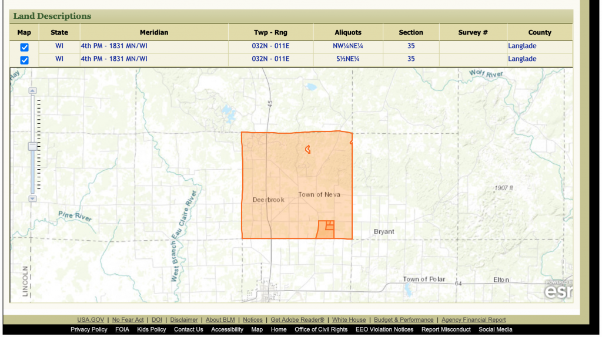The height and width of the screenshot is (337, 602).
Task: Open the Budget & Performance link
Action: click(403, 320)
